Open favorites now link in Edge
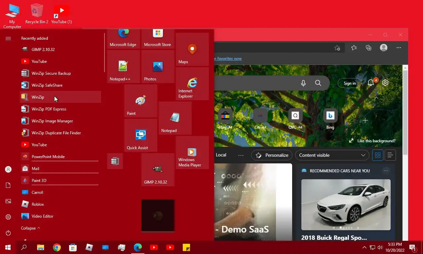 pyautogui.click(x=228, y=59)
